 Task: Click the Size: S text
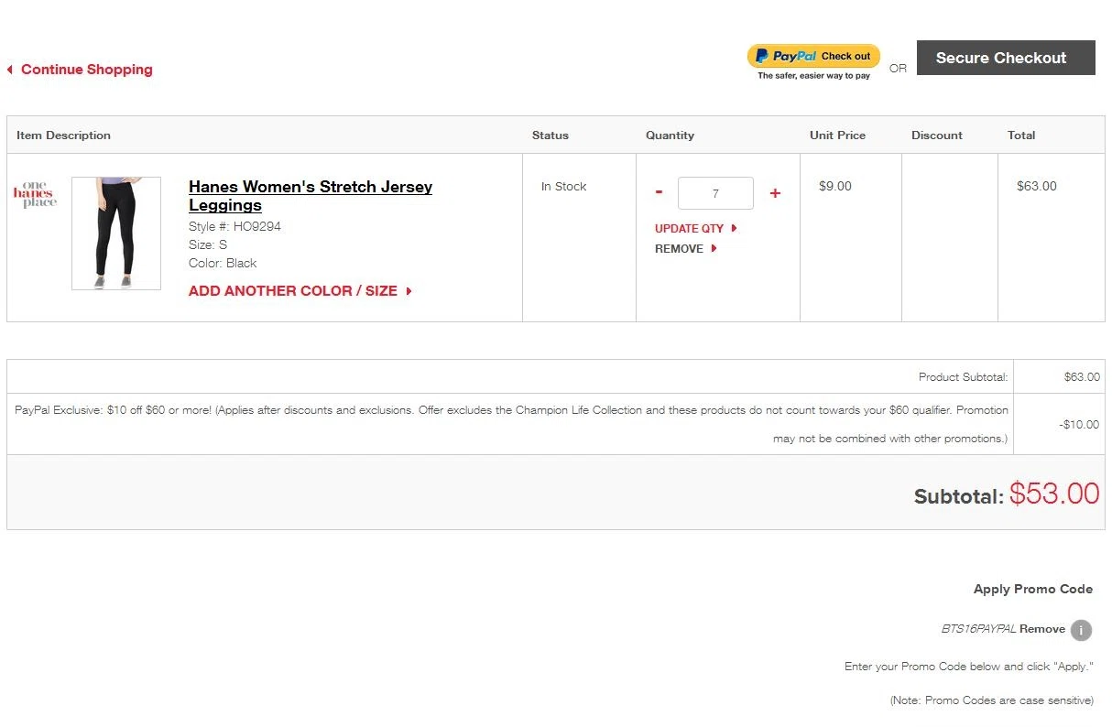(208, 245)
